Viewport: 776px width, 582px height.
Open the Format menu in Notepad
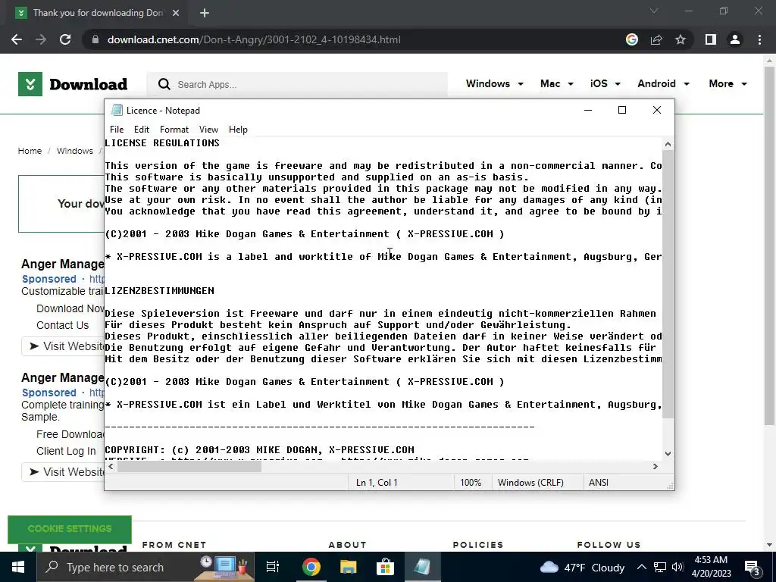click(174, 129)
